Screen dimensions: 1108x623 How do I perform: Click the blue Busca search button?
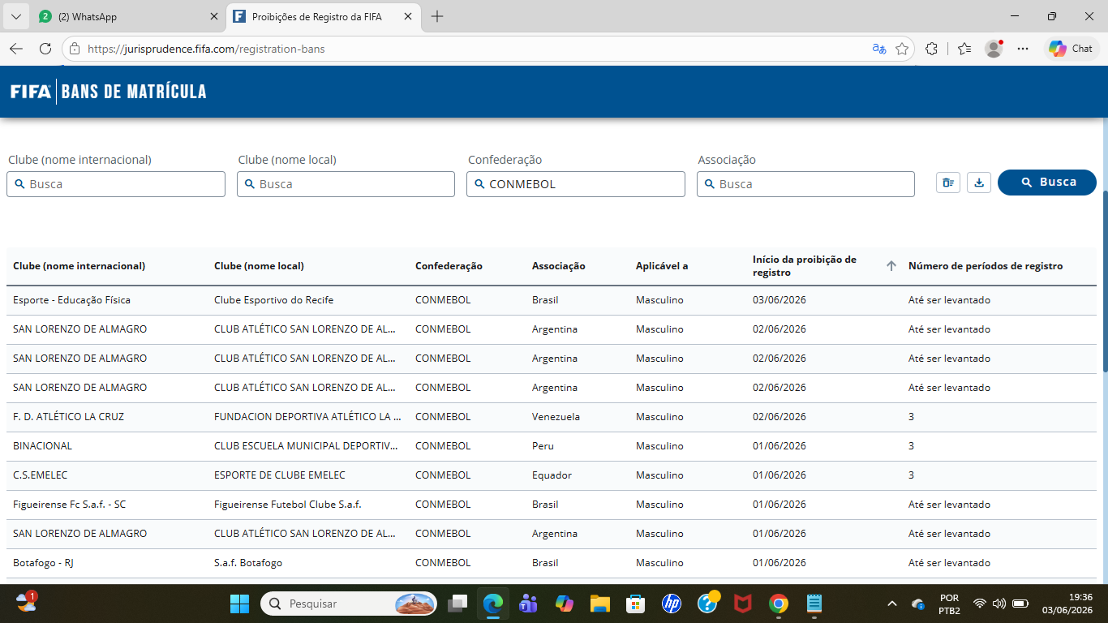pyautogui.click(x=1047, y=183)
